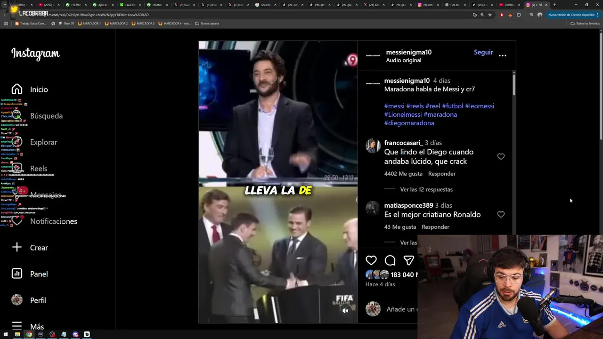Open Todos los favoritos folder
Viewport: 603px width, 339px height.
585,23
